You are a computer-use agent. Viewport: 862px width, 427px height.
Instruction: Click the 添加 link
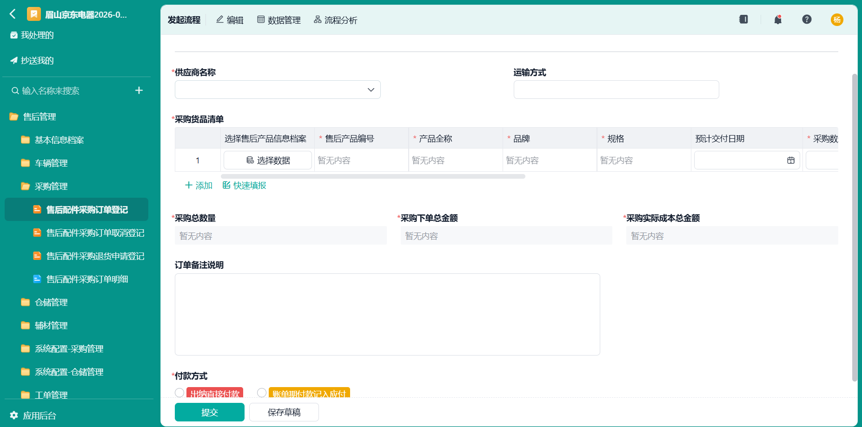[x=199, y=185]
